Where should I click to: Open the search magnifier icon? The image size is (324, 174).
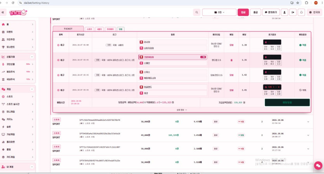point(197,12)
